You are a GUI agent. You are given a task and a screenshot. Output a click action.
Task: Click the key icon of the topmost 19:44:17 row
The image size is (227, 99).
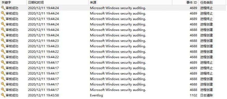[x=3, y=62]
